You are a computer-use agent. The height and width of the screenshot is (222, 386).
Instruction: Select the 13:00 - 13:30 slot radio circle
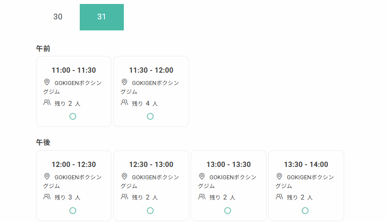(x=228, y=211)
